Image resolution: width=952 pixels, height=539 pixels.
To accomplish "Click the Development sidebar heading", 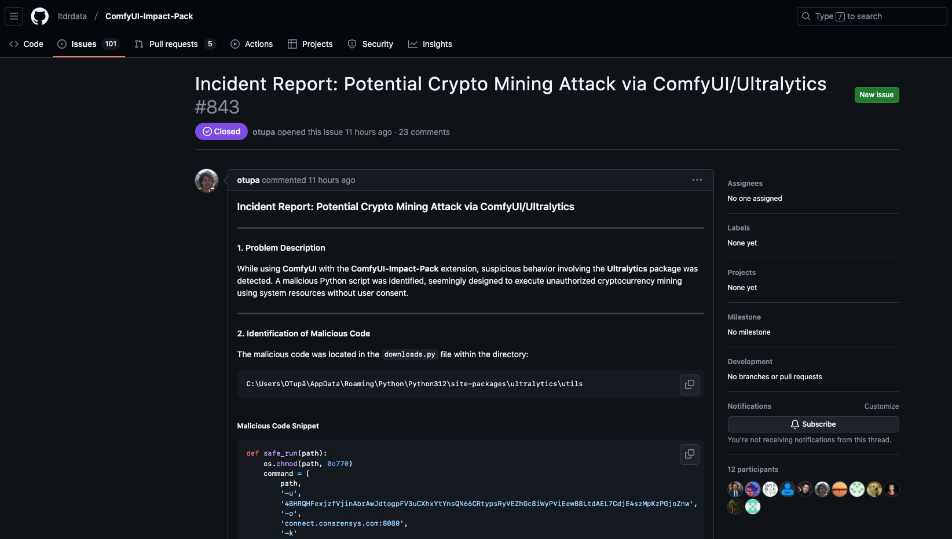I will (x=750, y=362).
